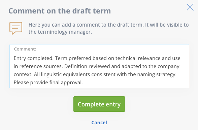Click the "Comment on the draft term" heading

point(60,11)
